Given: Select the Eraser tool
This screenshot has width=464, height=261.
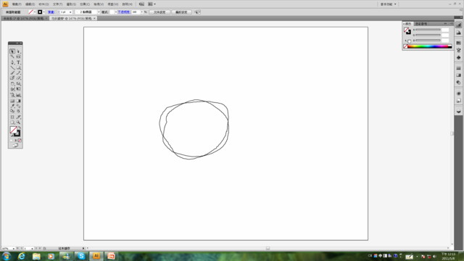Looking at the screenshot, I should point(18,78).
